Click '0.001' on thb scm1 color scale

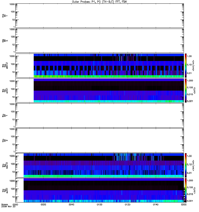tap(190, 101)
